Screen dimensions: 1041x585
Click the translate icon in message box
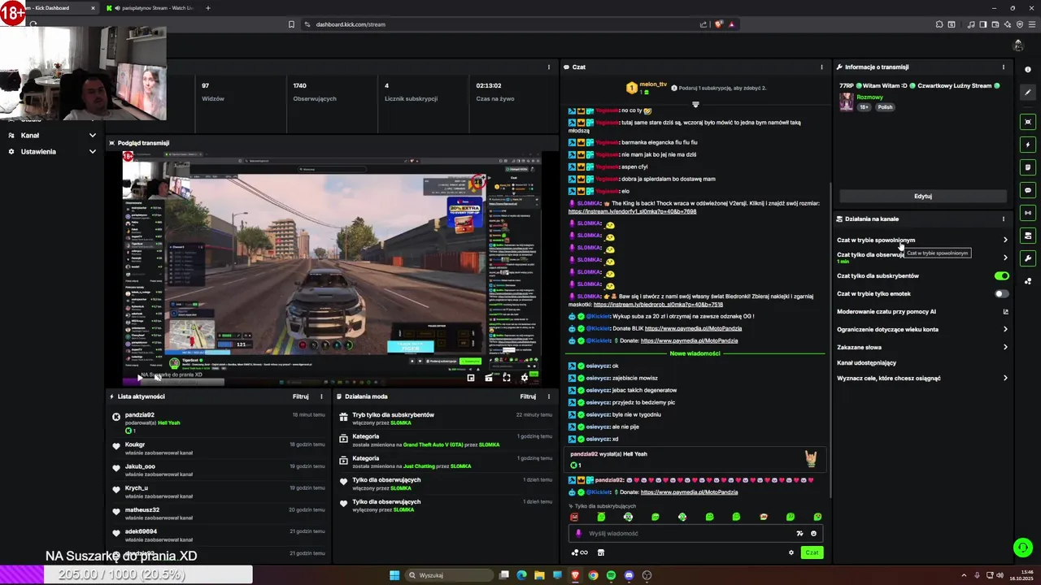click(x=800, y=534)
